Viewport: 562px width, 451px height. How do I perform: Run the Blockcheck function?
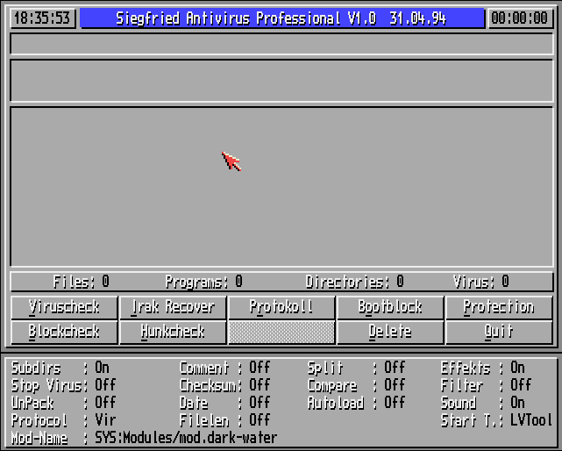coord(64,333)
